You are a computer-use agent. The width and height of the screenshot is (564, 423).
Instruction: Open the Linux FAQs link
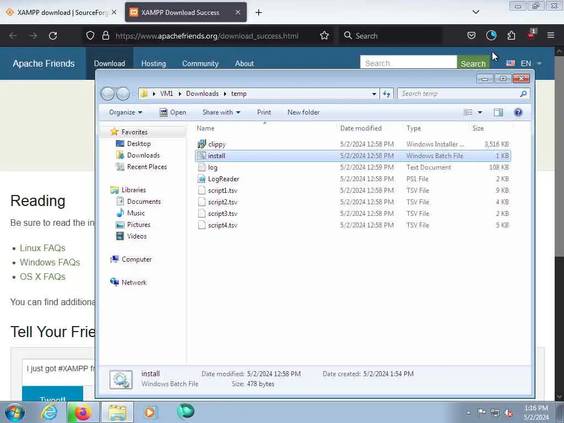click(42, 248)
